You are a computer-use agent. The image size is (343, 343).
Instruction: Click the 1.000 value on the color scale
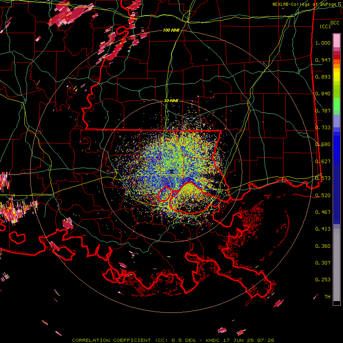(323, 43)
